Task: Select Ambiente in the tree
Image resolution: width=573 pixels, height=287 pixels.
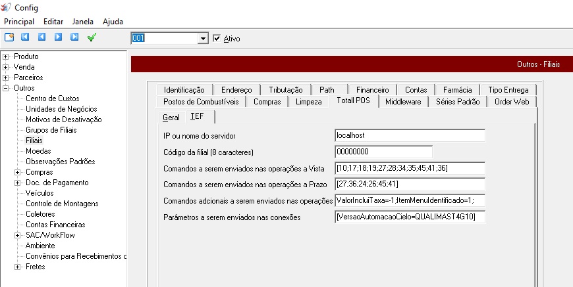Action: (40, 246)
